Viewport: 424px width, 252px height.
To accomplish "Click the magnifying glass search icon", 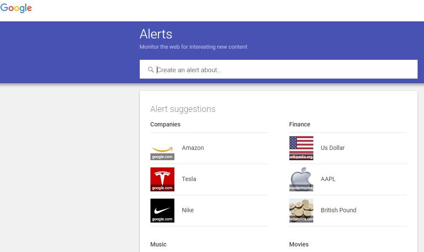I will (x=150, y=70).
